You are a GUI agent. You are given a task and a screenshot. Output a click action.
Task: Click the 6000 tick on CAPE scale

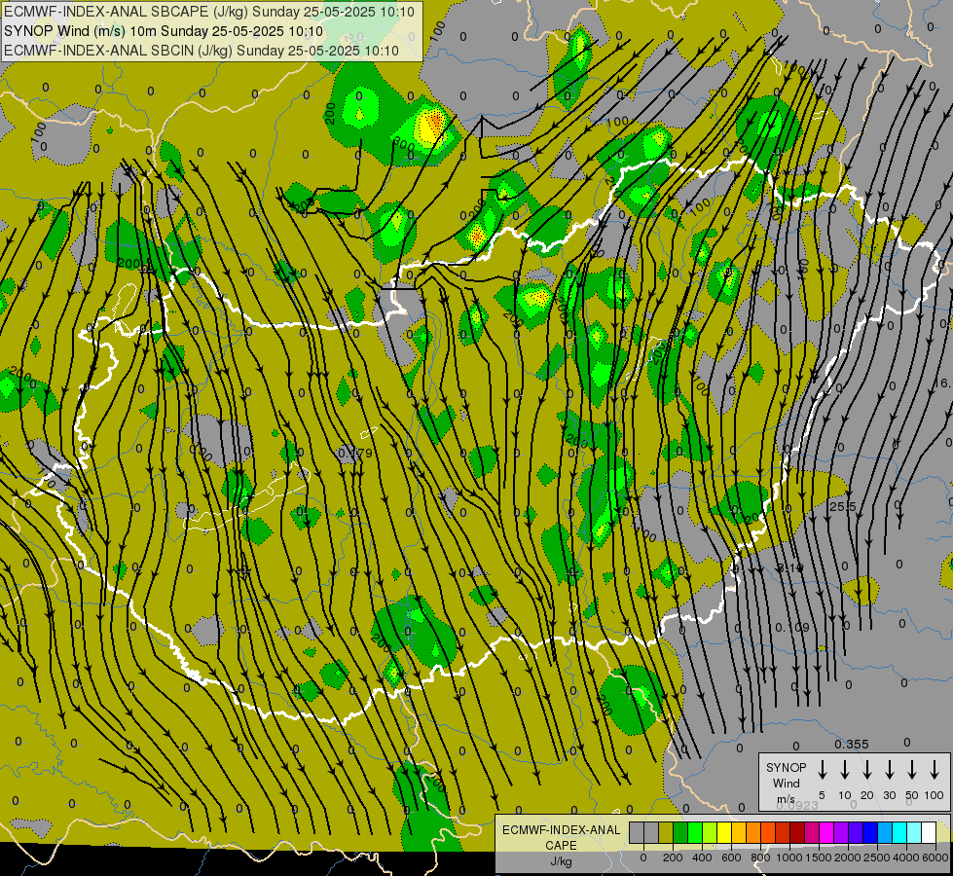(935, 858)
